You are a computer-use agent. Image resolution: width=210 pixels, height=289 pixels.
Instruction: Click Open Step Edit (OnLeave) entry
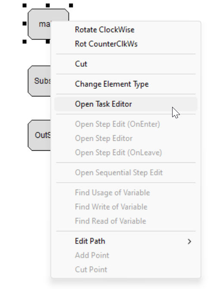(126, 152)
